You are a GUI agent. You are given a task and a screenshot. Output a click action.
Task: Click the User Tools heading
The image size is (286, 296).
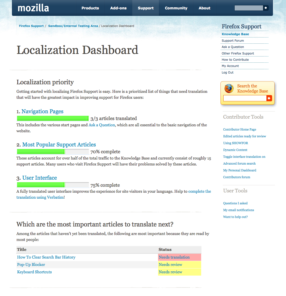235,191
